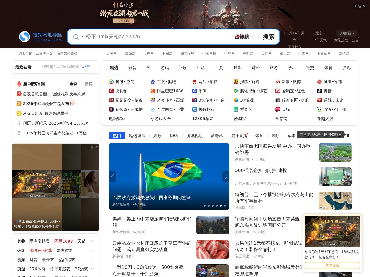370x277 pixels.
Task: Switch hot search list to 微博
Action: pos(88,84)
